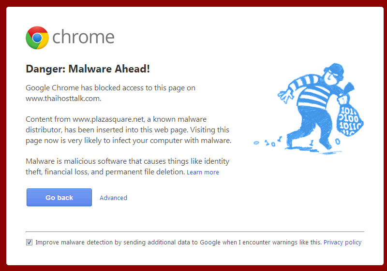387x271 pixels.
Task: Click the "Google Chrome has blocked access" sentence
Action: click(110, 88)
